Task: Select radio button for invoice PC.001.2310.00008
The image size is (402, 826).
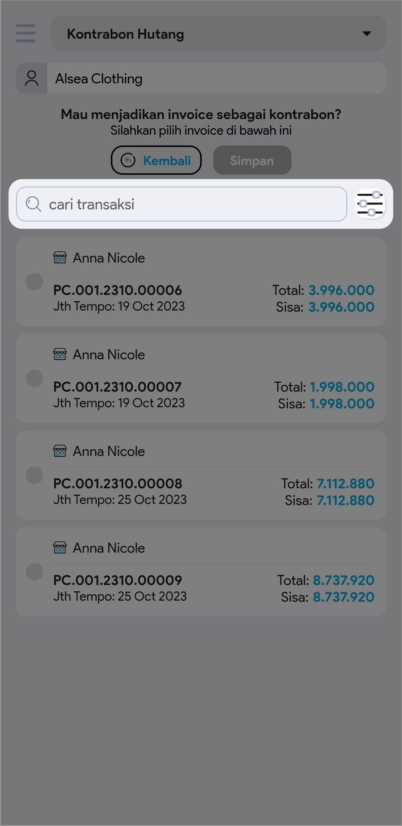Action: [35, 475]
